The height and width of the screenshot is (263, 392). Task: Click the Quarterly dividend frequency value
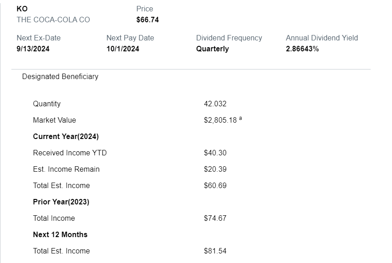click(212, 49)
